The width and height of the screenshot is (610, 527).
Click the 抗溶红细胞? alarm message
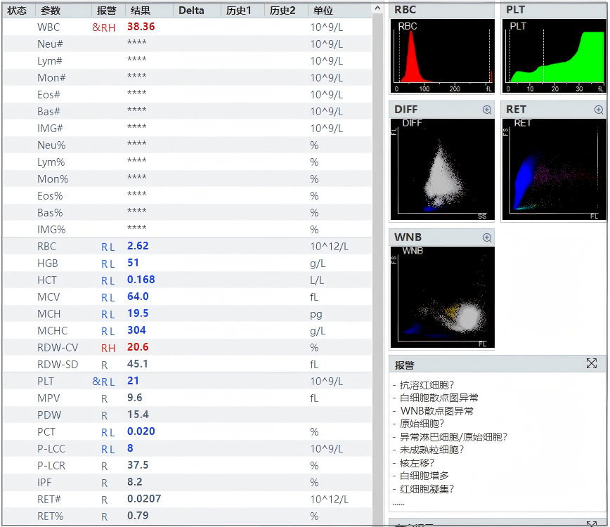click(x=427, y=385)
